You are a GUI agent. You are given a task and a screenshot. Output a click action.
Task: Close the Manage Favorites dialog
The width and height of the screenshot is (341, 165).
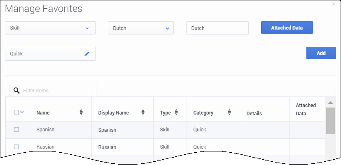pyautogui.click(x=334, y=4)
